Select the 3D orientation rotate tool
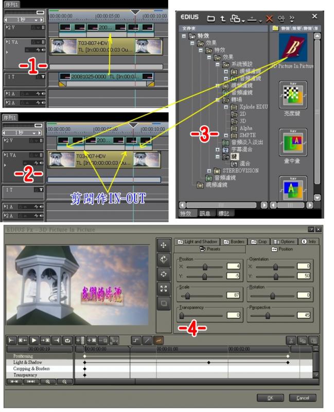This screenshot has height=412, width=334. click(163, 260)
